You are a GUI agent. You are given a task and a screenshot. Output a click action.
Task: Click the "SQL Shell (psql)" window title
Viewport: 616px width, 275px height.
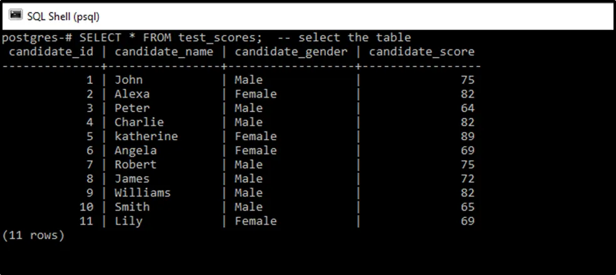click(63, 16)
